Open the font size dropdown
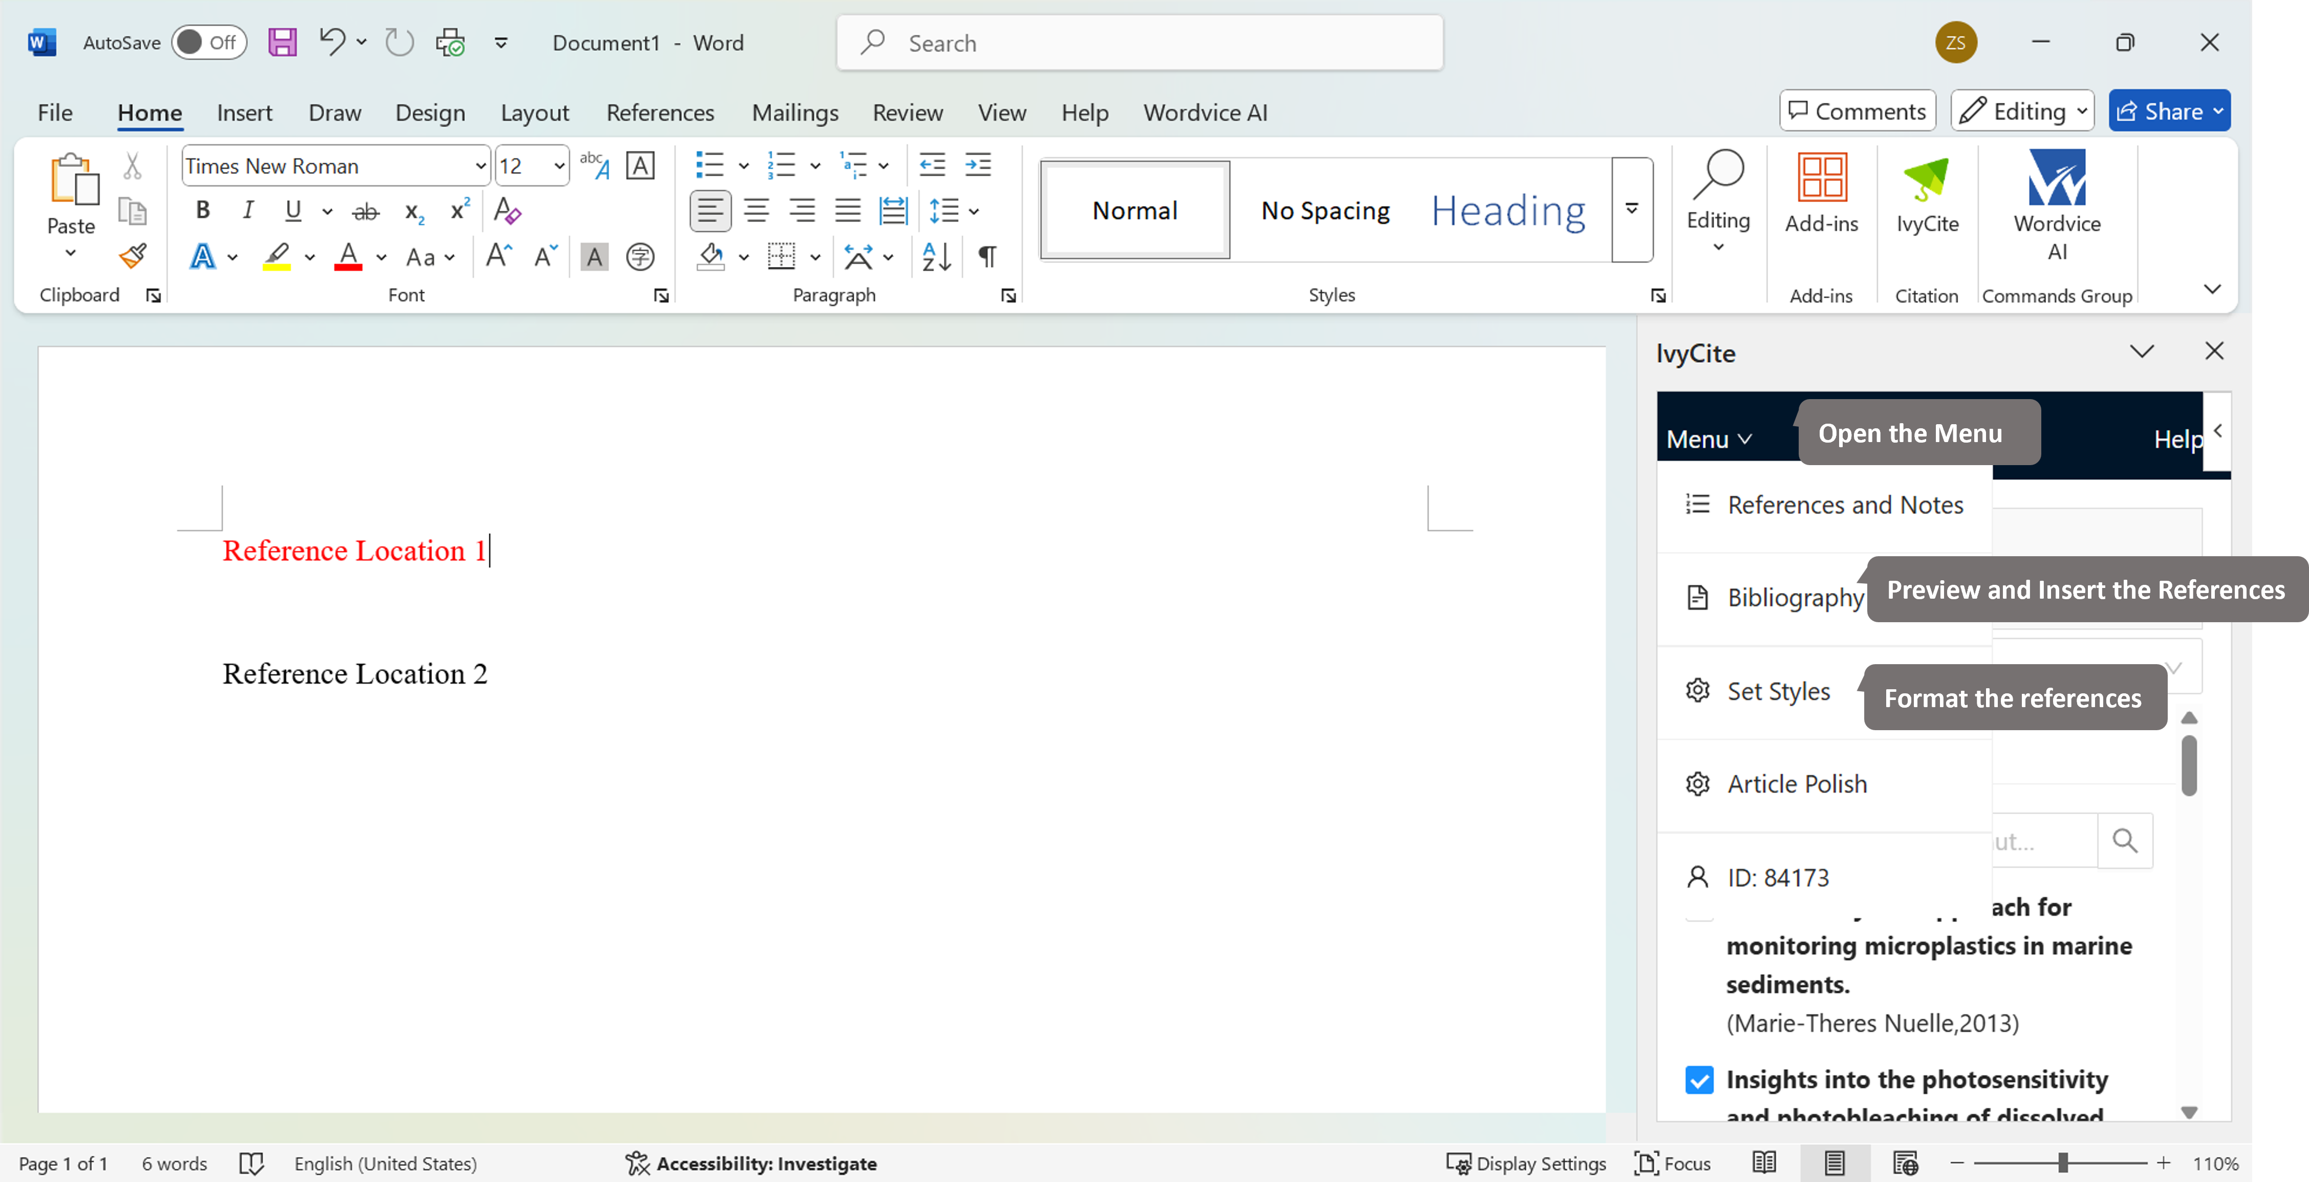Viewport: 2309px width, 1182px height. pyautogui.click(x=559, y=166)
